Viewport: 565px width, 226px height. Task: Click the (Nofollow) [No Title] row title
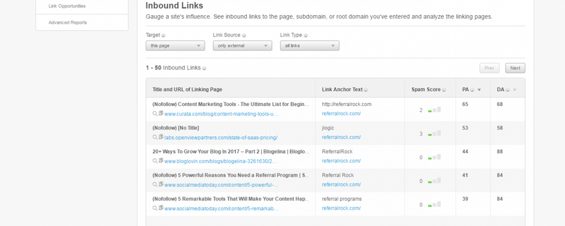(176, 128)
